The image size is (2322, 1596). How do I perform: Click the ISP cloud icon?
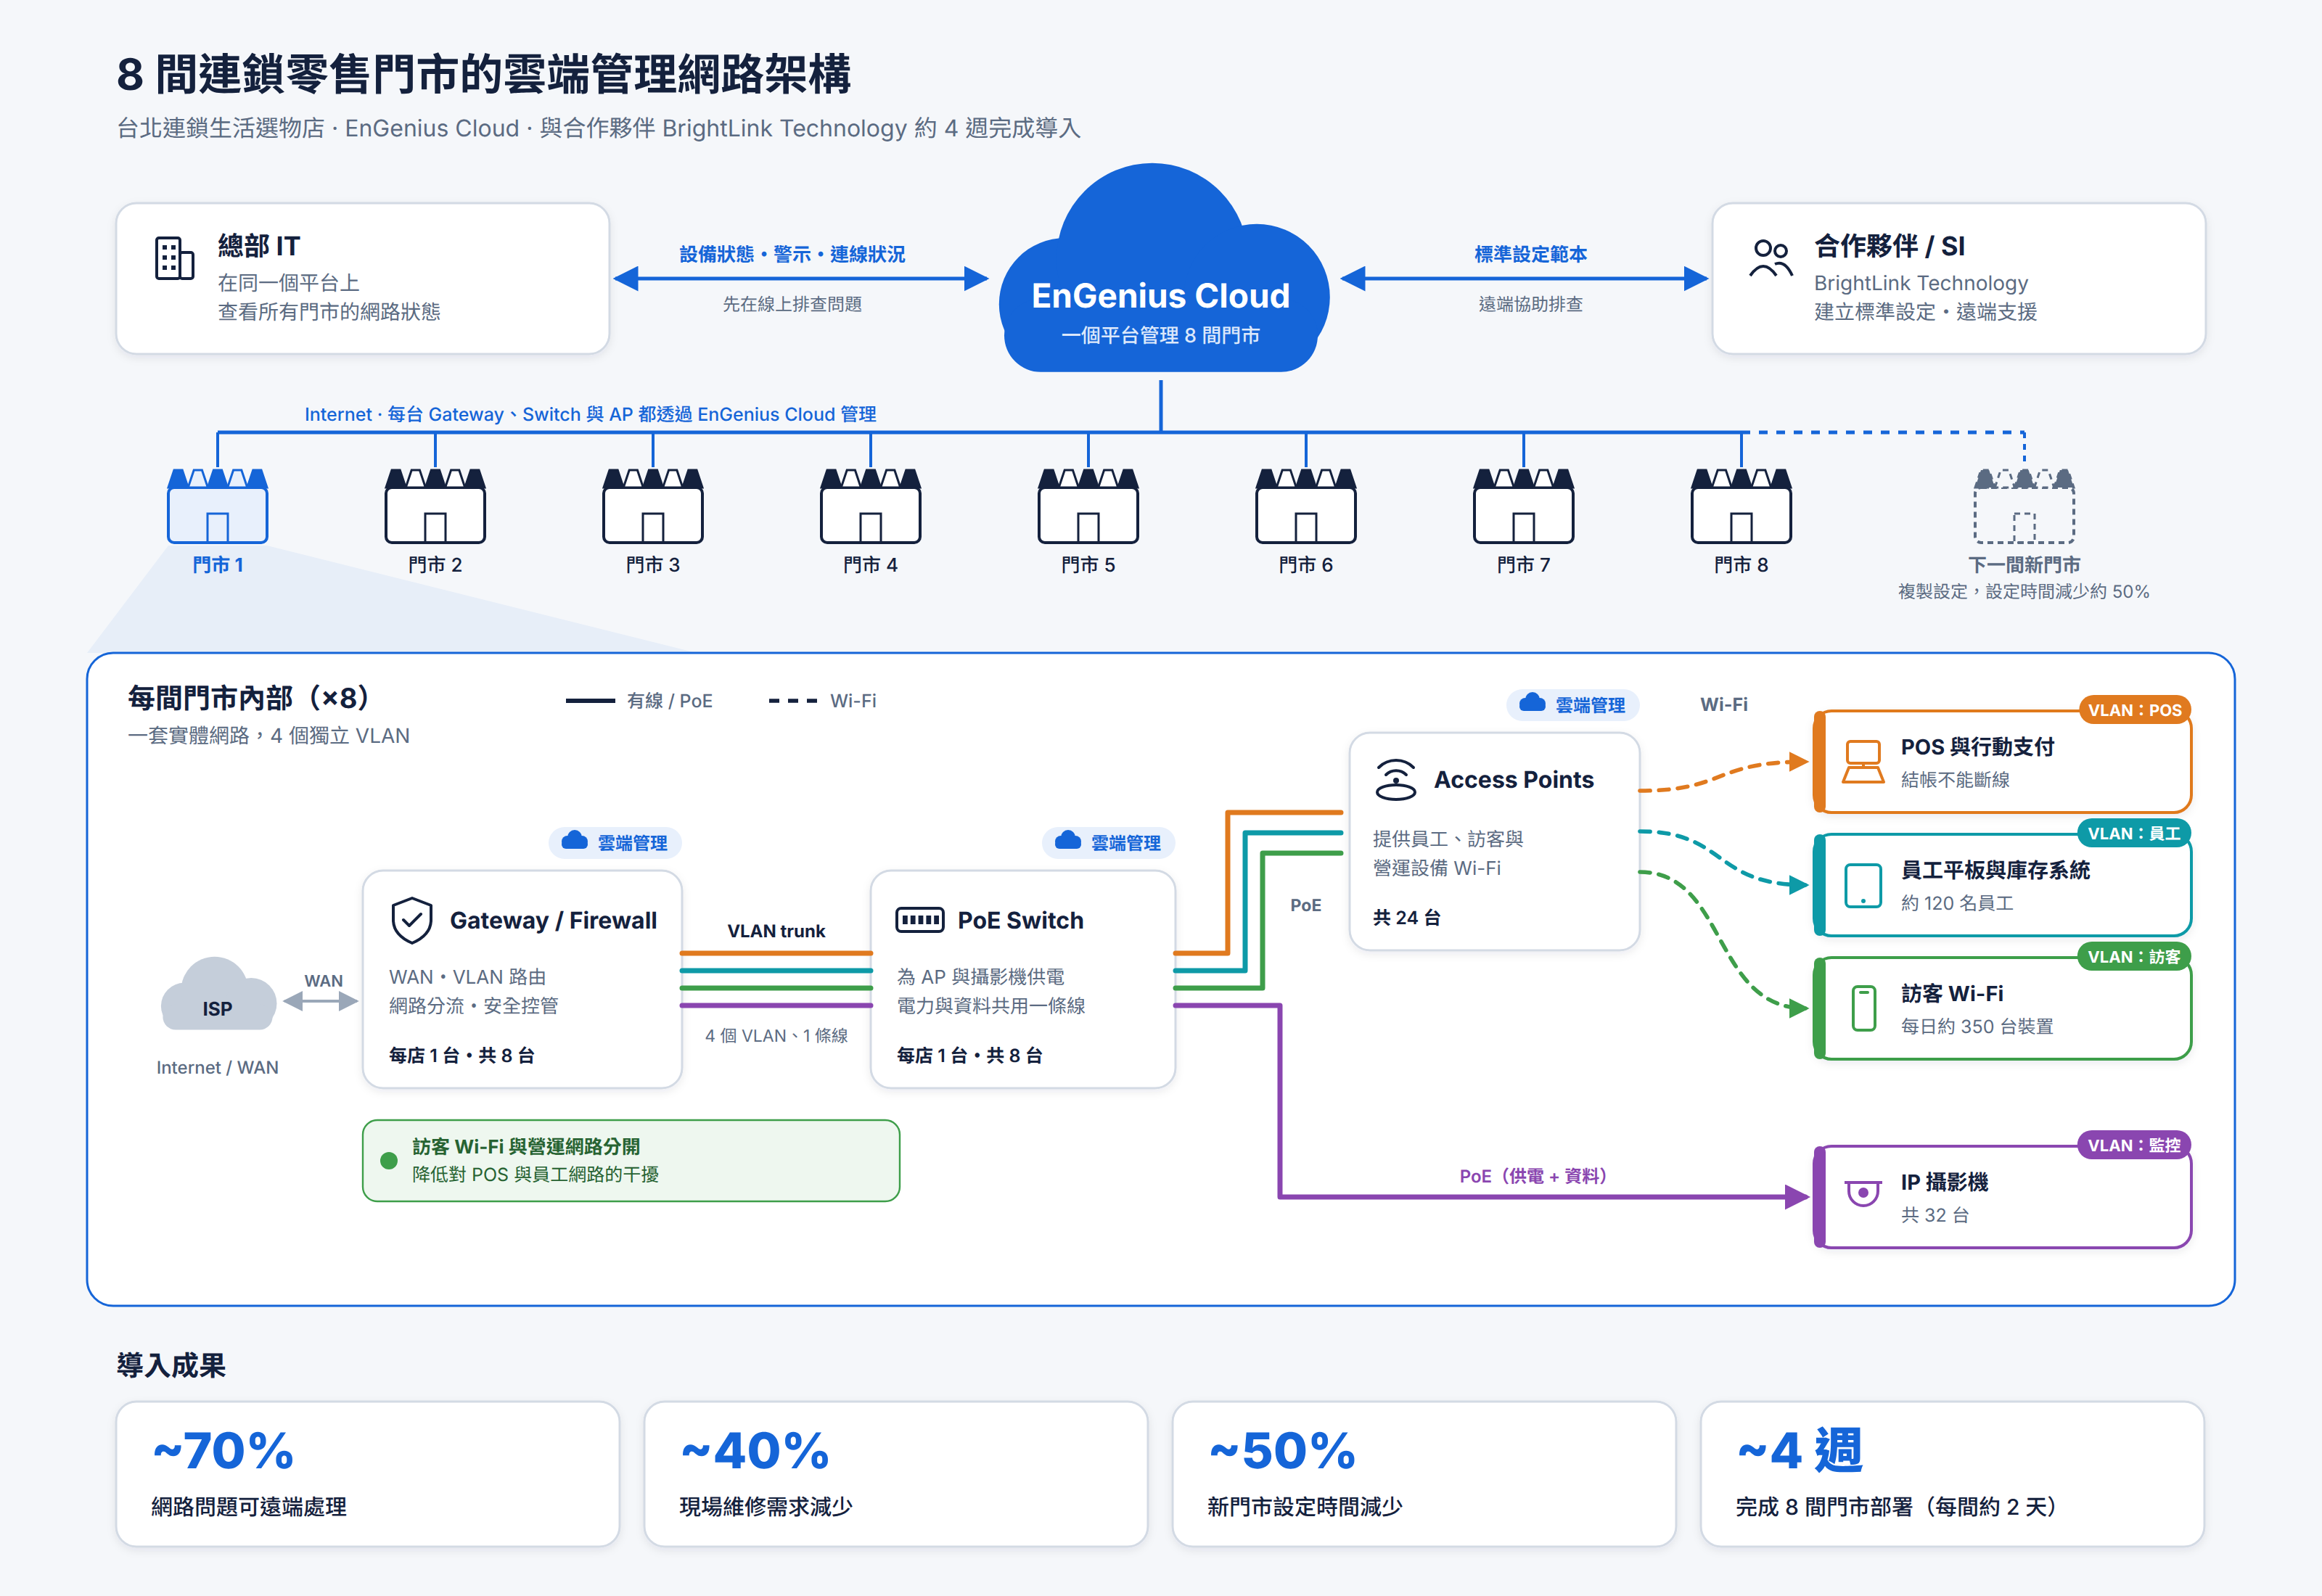218,995
